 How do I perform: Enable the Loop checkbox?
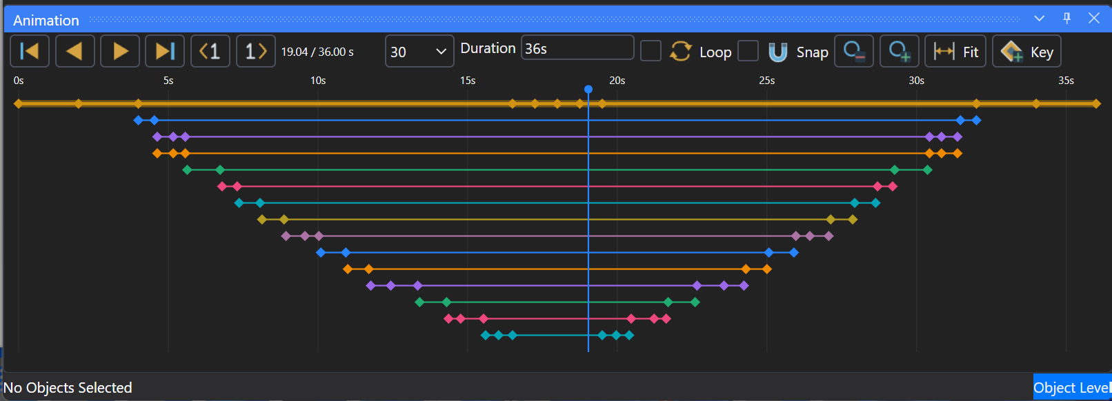click(x=651, y=51)
